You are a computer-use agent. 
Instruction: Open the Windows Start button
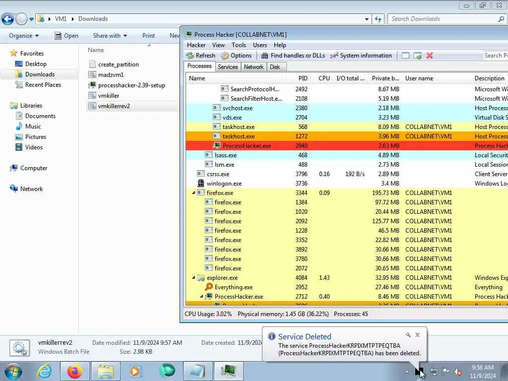click(13, 371)
